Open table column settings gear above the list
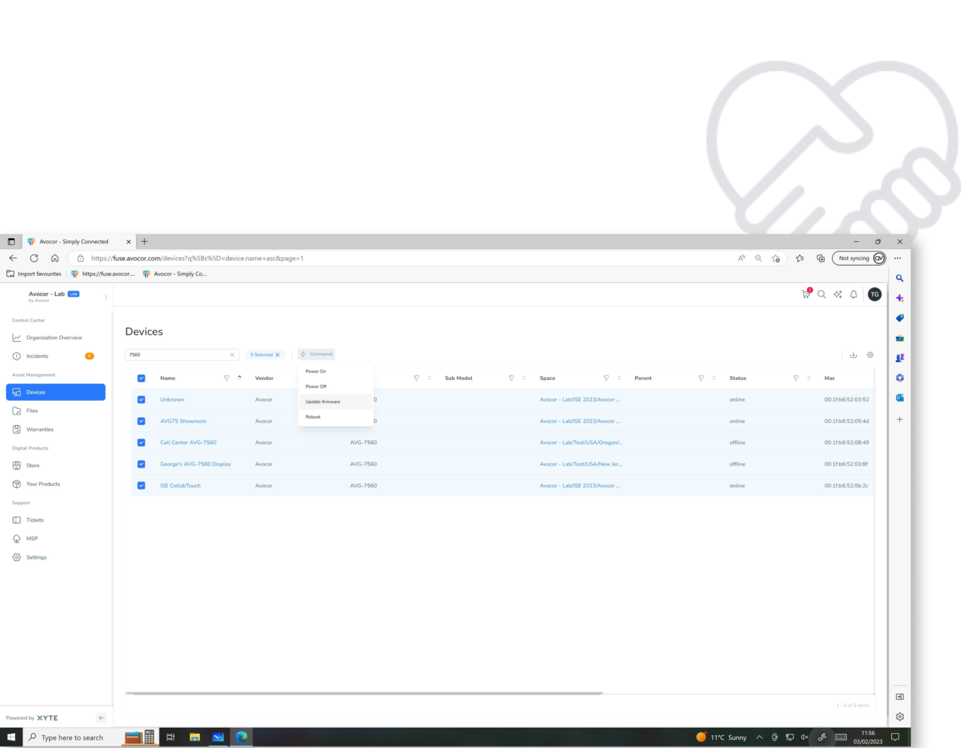The width and height of the screenshot is (970, 748). click(x=870, y=354)
